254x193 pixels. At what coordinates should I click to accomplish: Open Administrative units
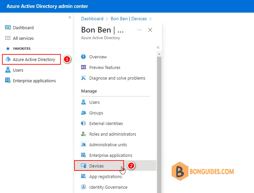108,145
